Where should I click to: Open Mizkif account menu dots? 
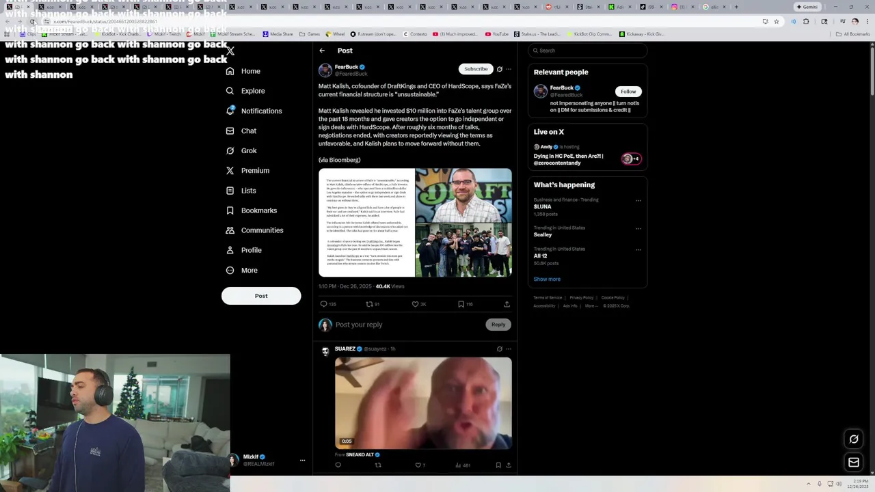[x=302, y=461]
